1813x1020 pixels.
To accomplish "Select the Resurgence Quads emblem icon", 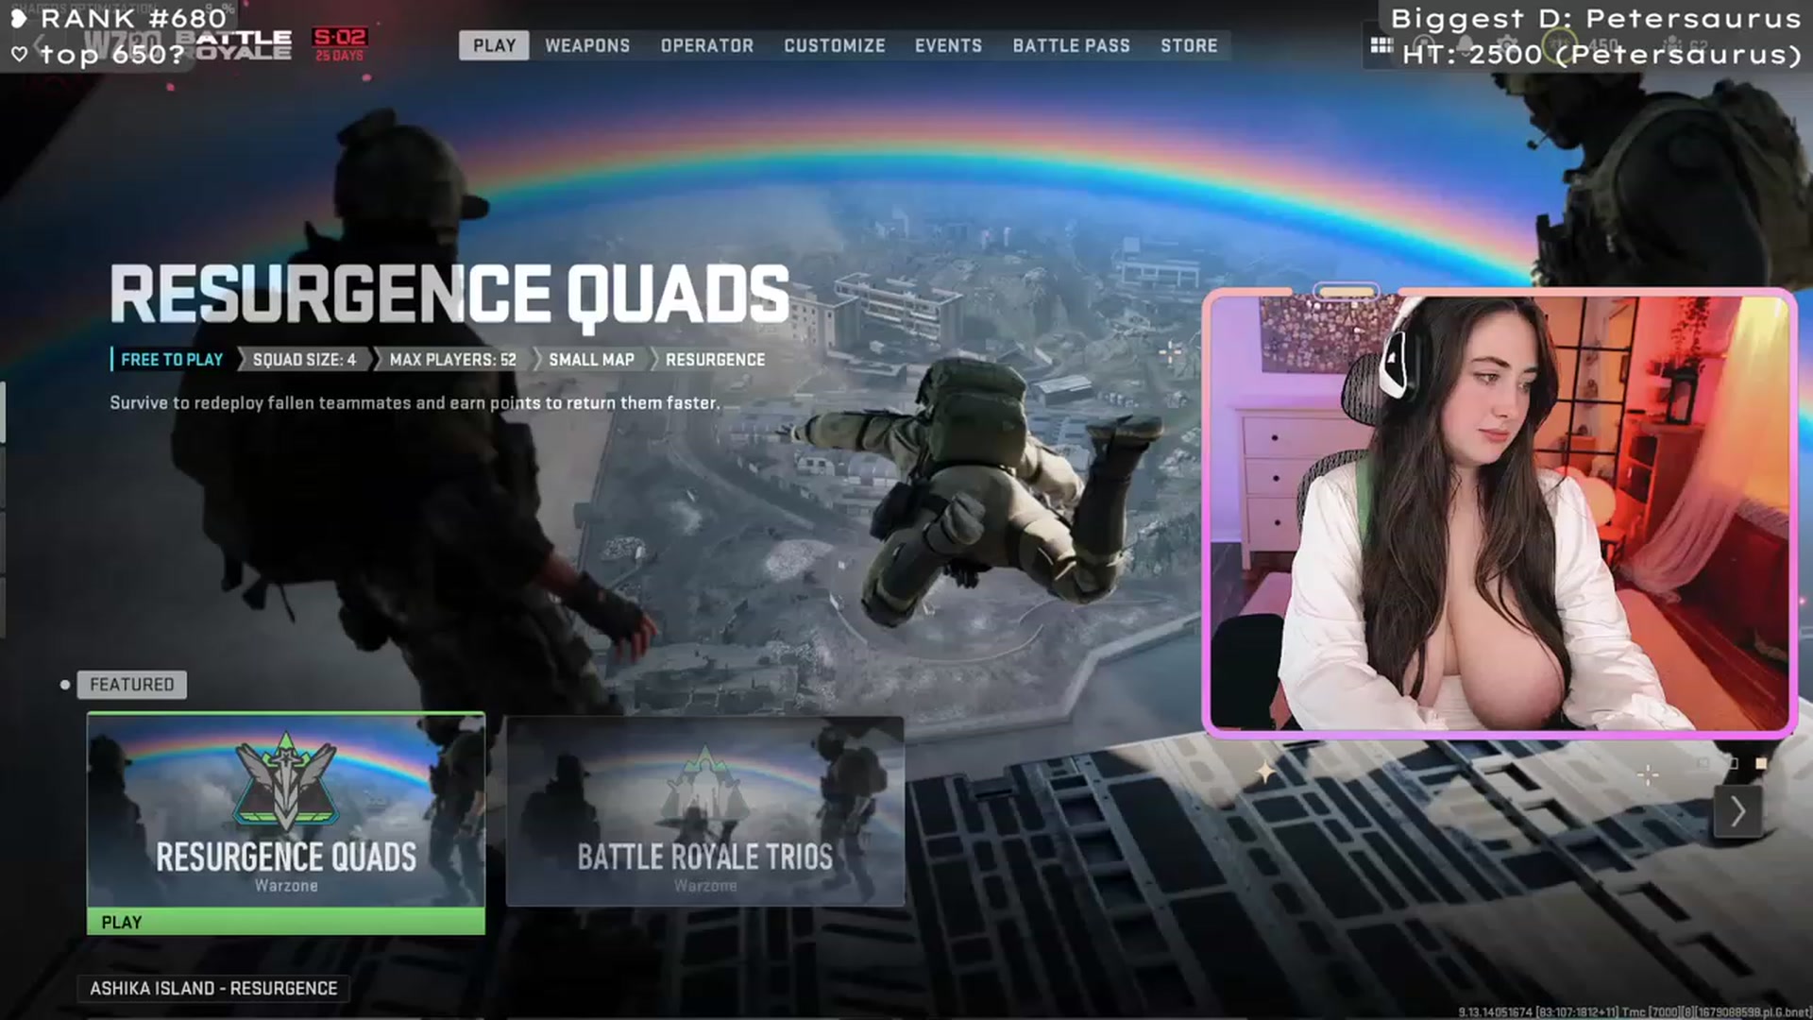I will [x=285, y=780].
